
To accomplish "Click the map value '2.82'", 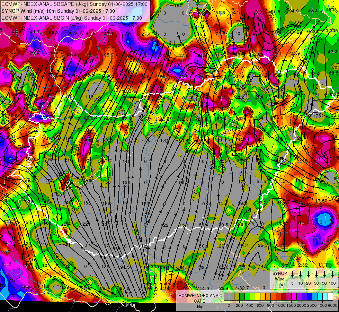I will tap(303, 265).
